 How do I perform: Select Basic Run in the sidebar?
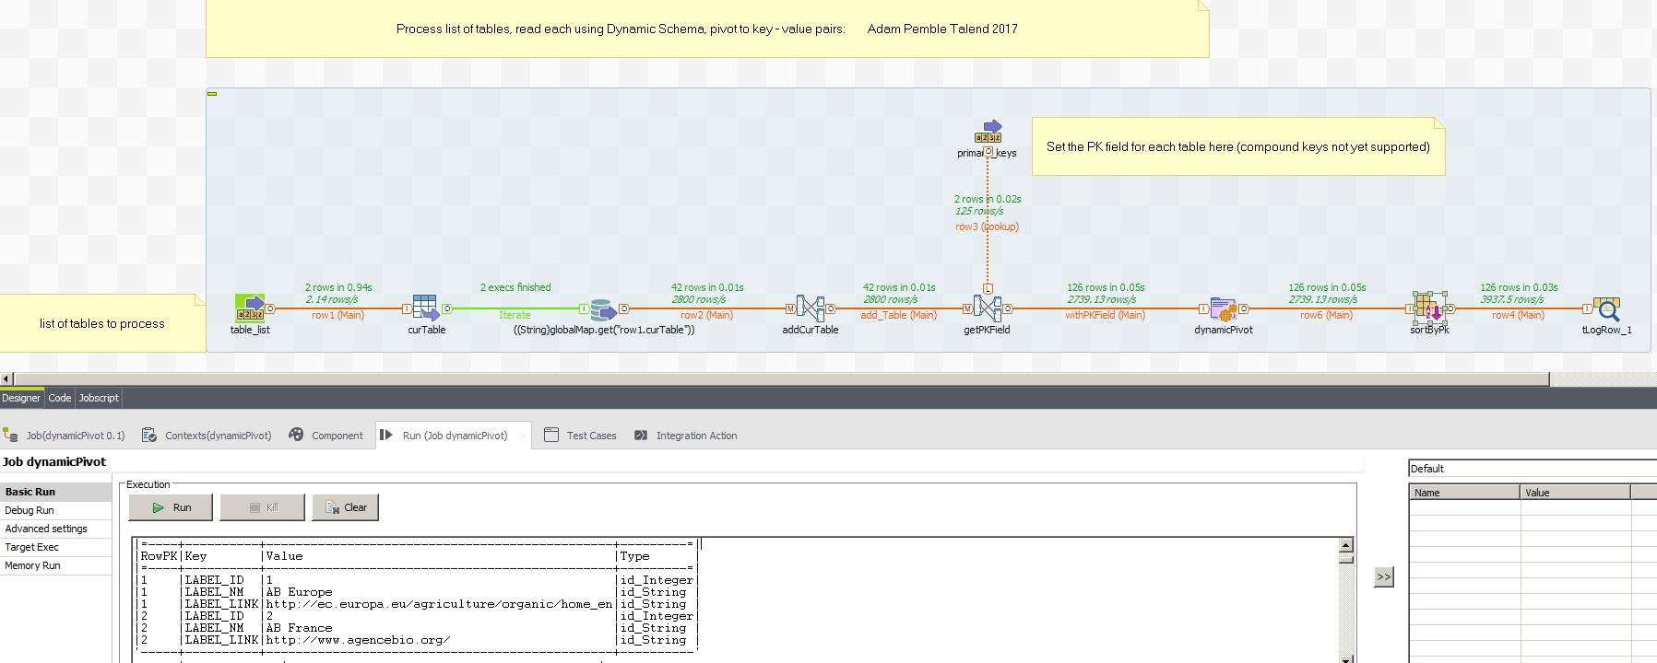55,492
